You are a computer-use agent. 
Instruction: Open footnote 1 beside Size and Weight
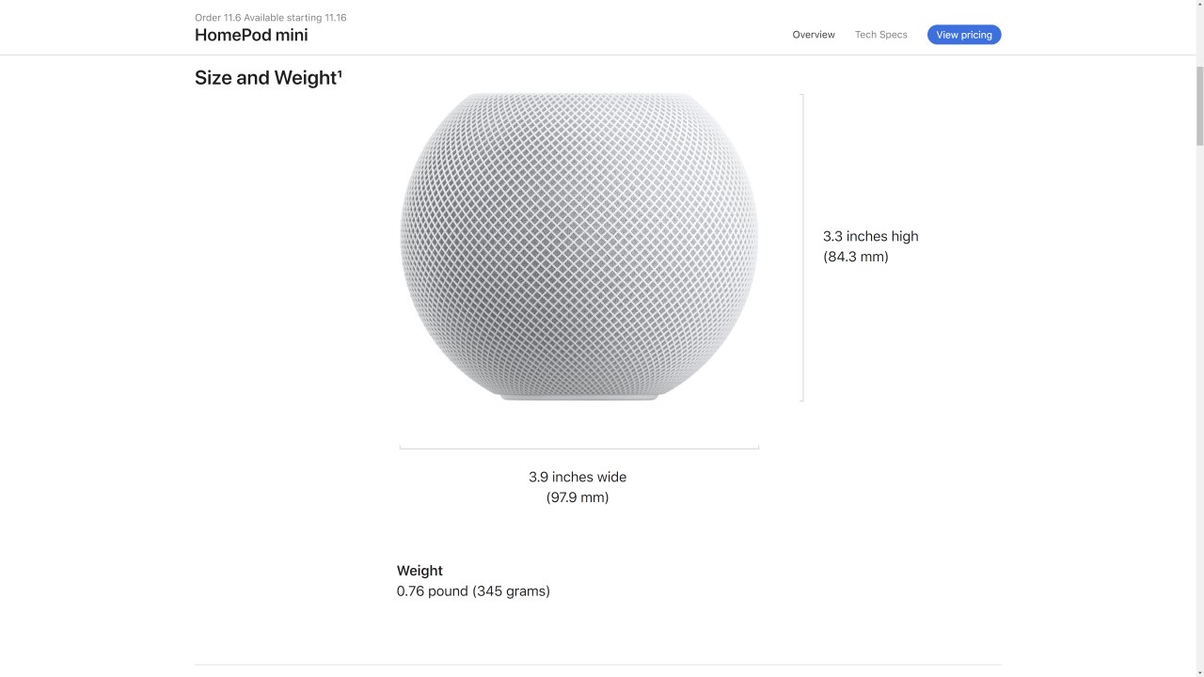click(x=339, y=73)
